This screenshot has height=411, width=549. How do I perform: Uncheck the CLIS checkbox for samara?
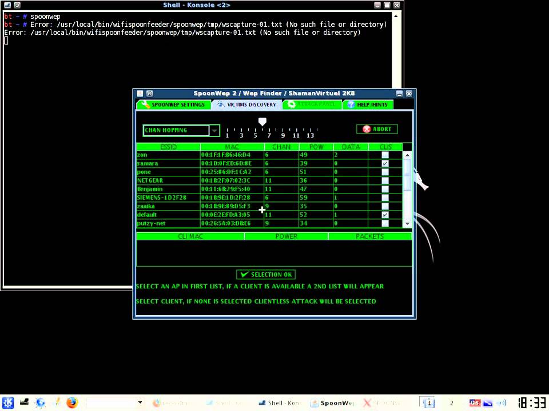coord(385,163)
